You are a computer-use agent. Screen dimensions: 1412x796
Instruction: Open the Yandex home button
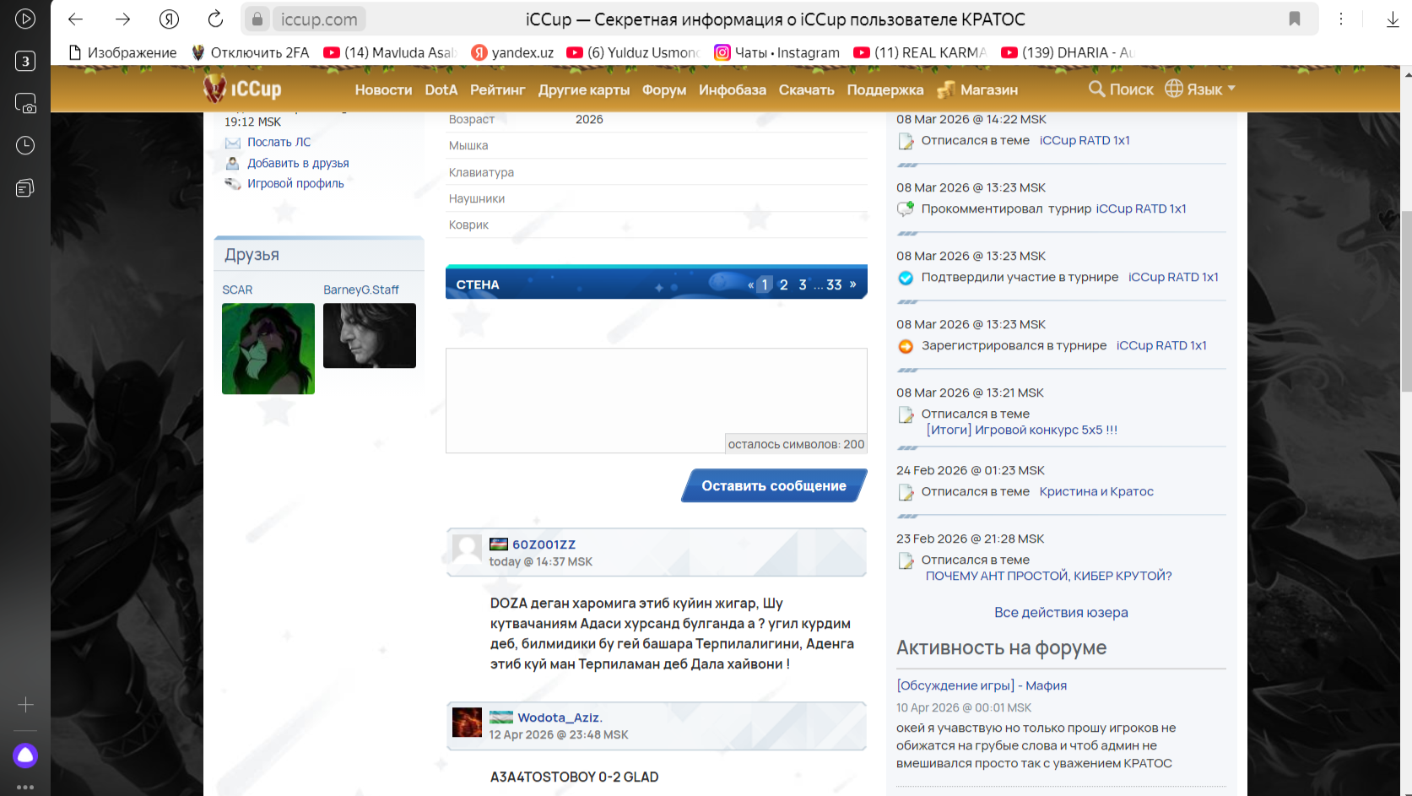(169, 19)
